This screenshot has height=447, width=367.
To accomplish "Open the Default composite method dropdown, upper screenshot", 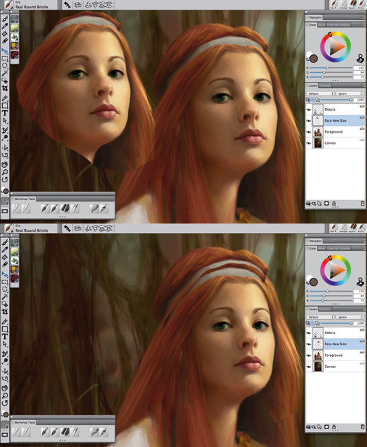I will 320,94.
